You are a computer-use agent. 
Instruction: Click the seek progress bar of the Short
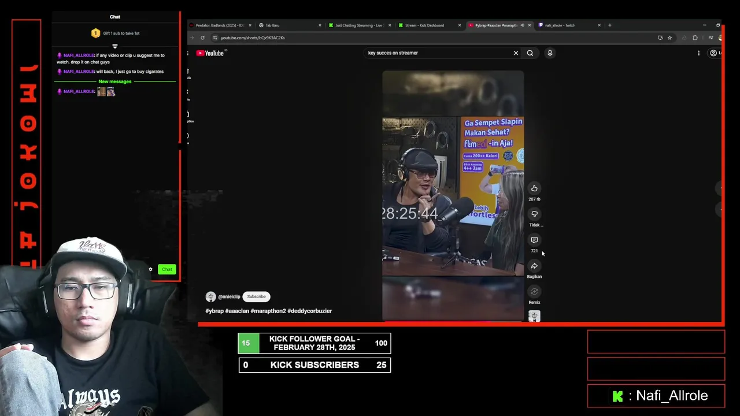coord(453,321)
